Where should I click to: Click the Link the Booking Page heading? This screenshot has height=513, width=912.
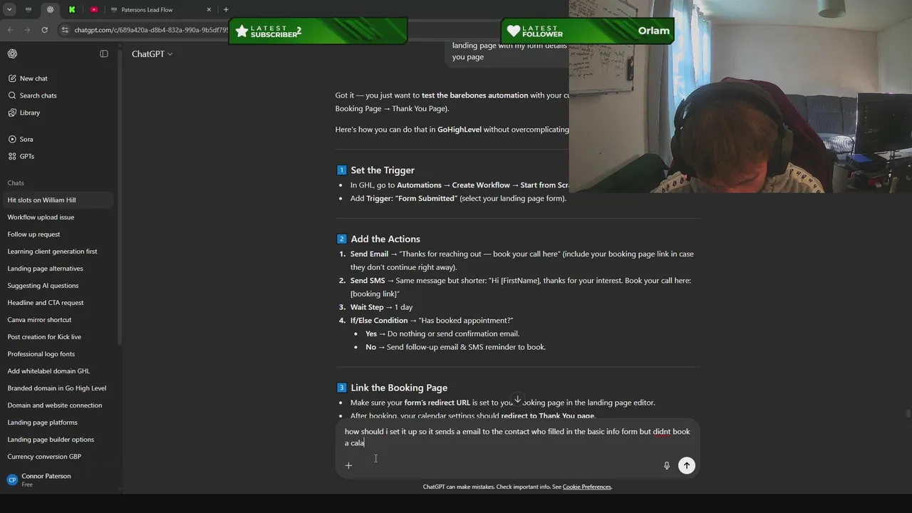coord(399,388)
